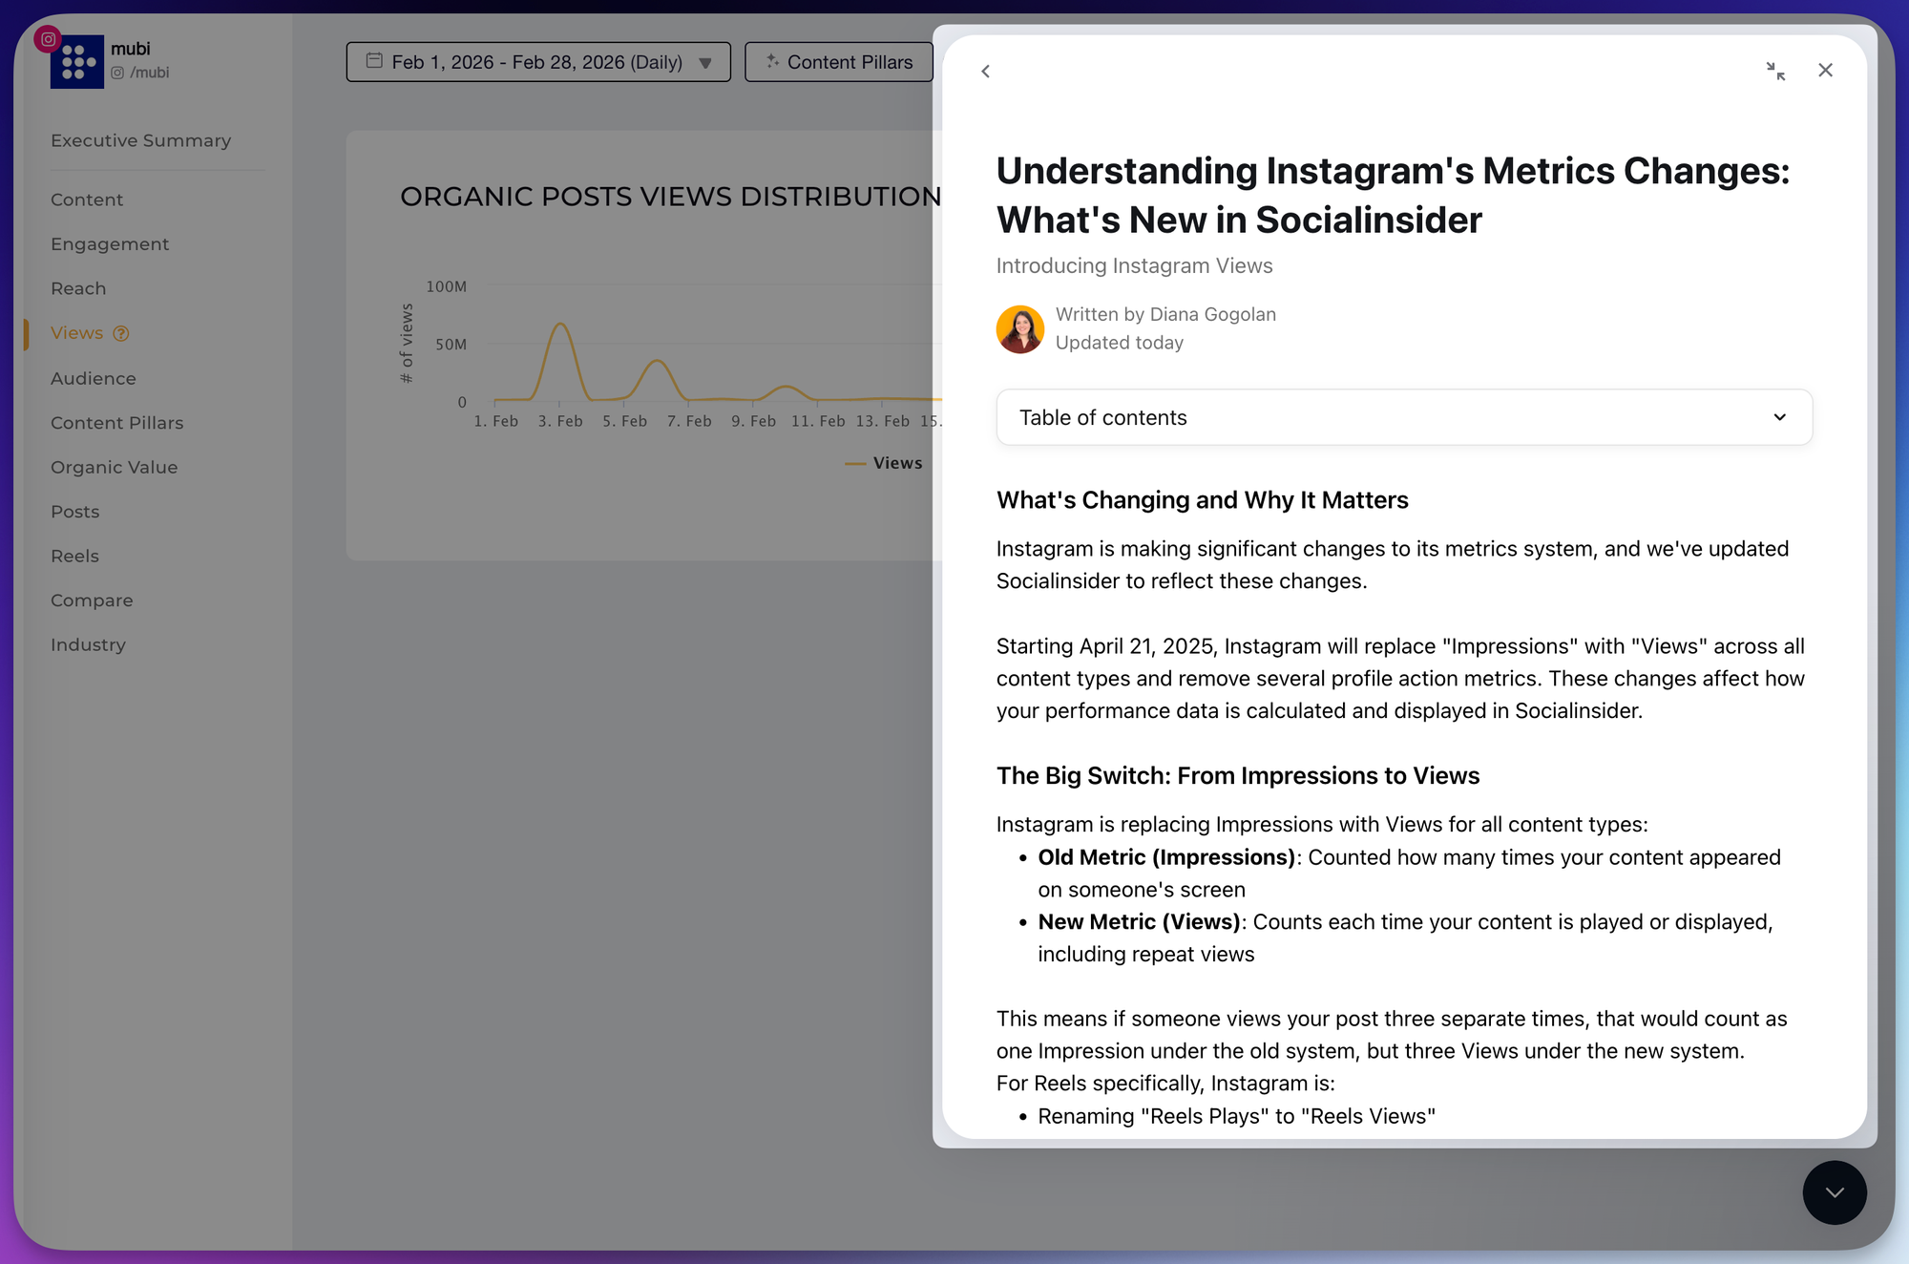Open the Compare section
Screen dimensions: 1909x1264
92,600
